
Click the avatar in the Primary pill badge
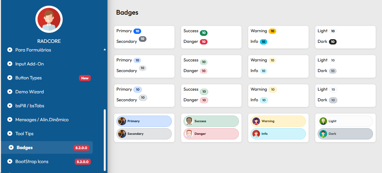coord(122,121)
